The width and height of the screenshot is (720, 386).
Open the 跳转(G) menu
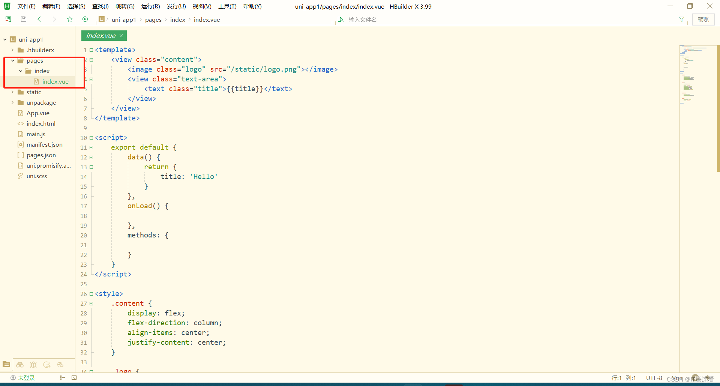click(x=125, y=6)
